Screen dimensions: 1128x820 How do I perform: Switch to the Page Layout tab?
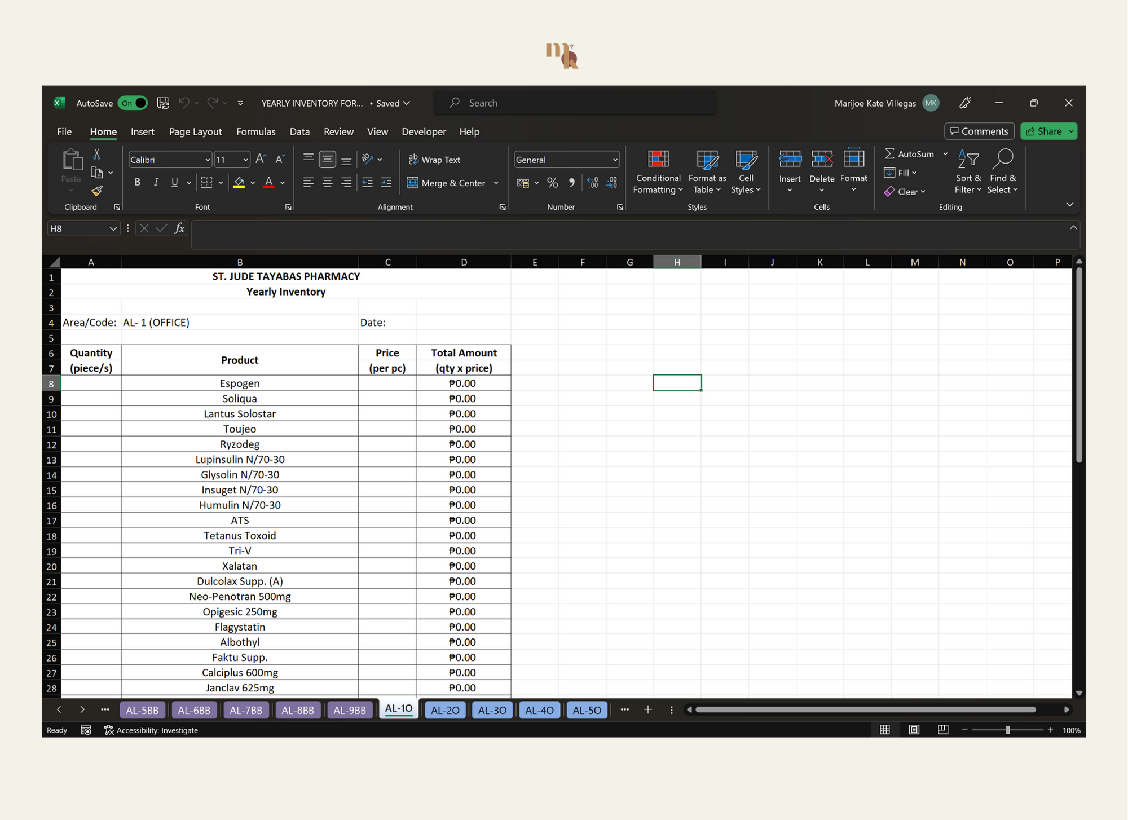[195, 131]
